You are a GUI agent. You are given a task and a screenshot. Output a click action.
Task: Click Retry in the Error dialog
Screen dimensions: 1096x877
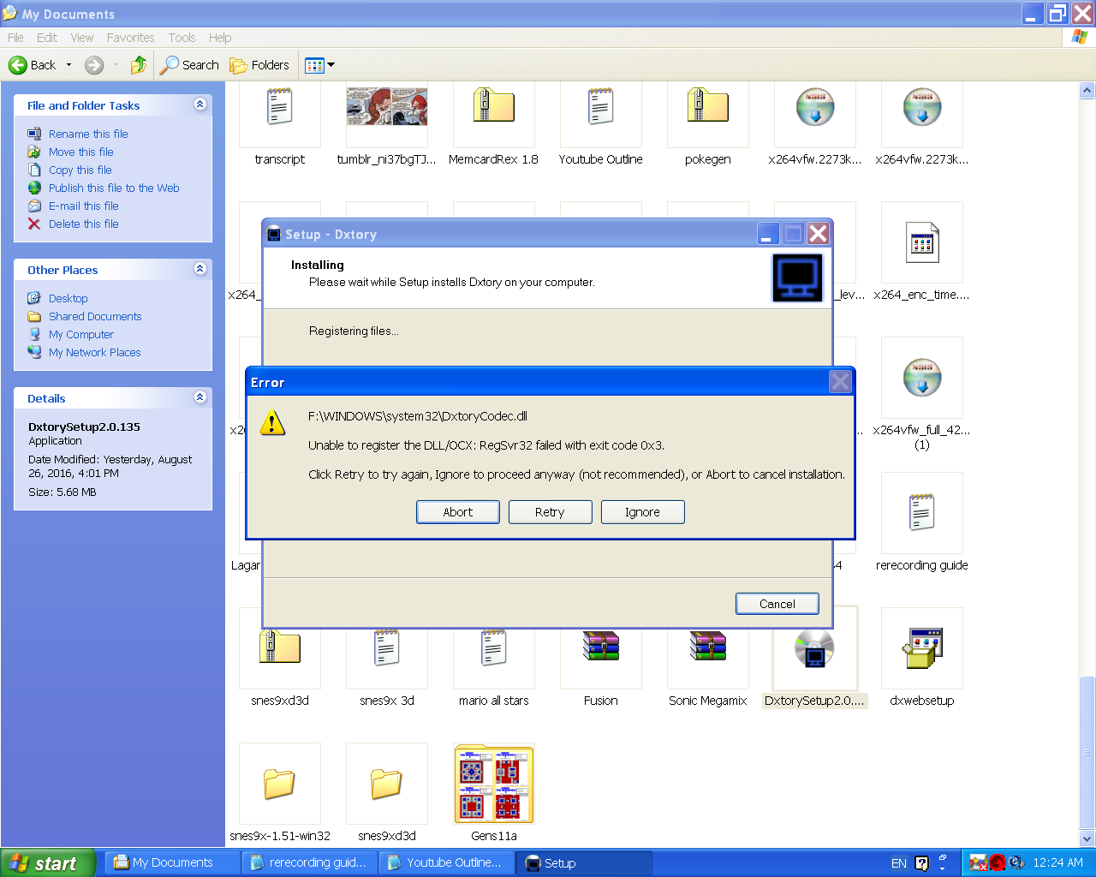(x=550, y=512)
